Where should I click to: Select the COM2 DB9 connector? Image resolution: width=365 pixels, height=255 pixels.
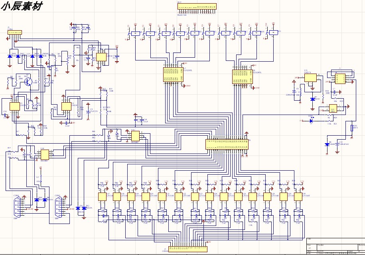tap(58, 207)
